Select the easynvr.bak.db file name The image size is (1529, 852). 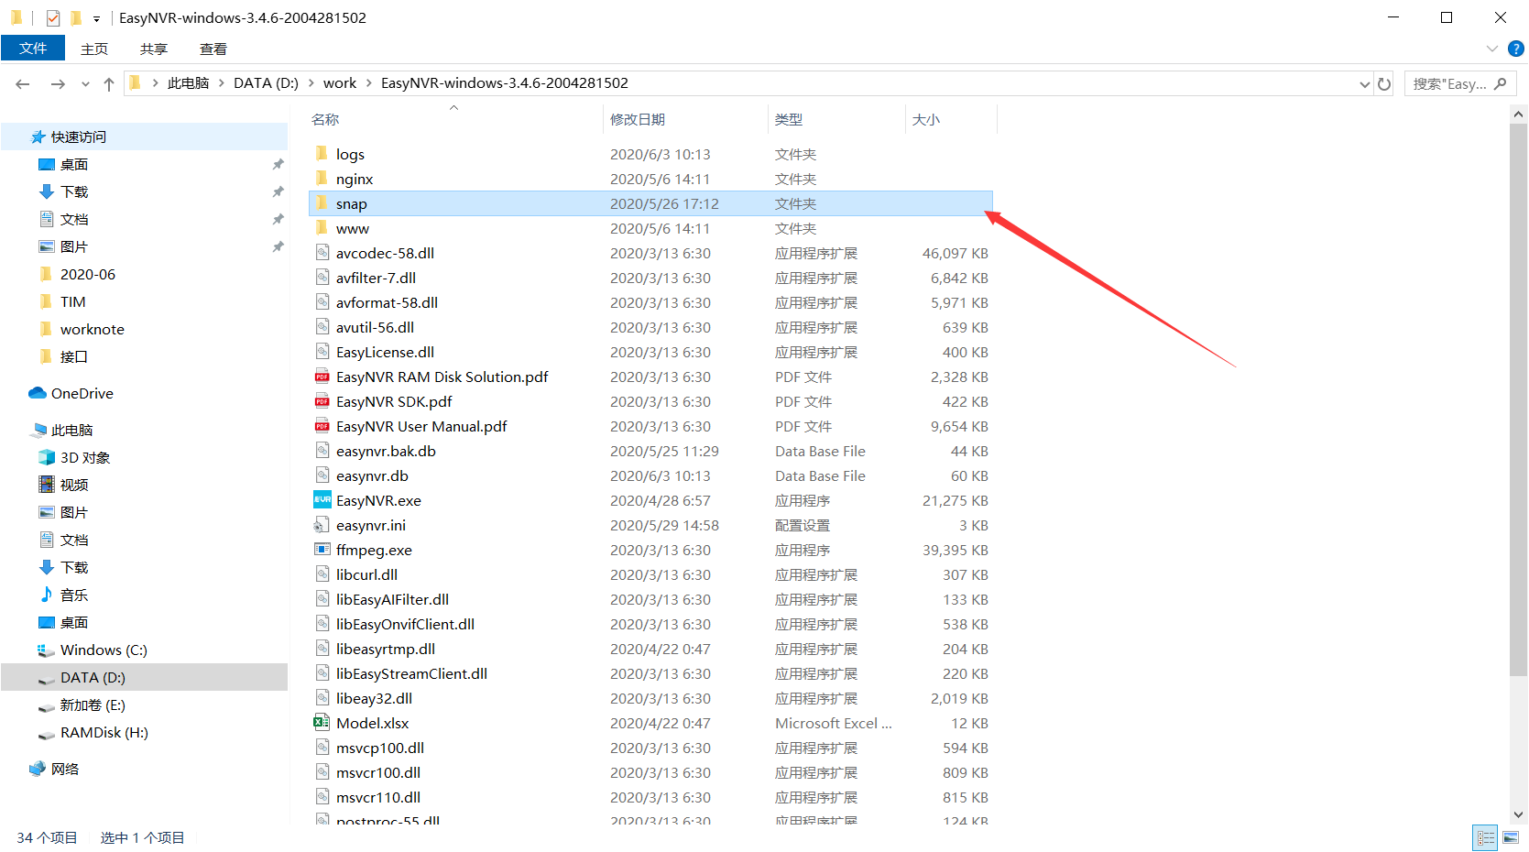pos(386,451)
